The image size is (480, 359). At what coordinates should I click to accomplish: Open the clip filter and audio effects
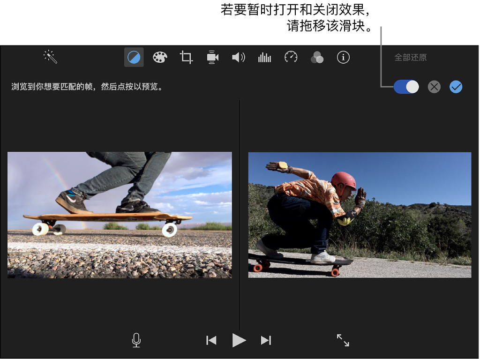tap(317, 58)
